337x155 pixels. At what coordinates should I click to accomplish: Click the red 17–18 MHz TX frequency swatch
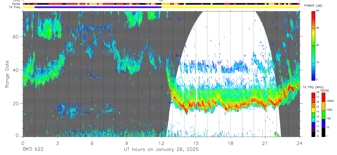click(x=313, y=95)
